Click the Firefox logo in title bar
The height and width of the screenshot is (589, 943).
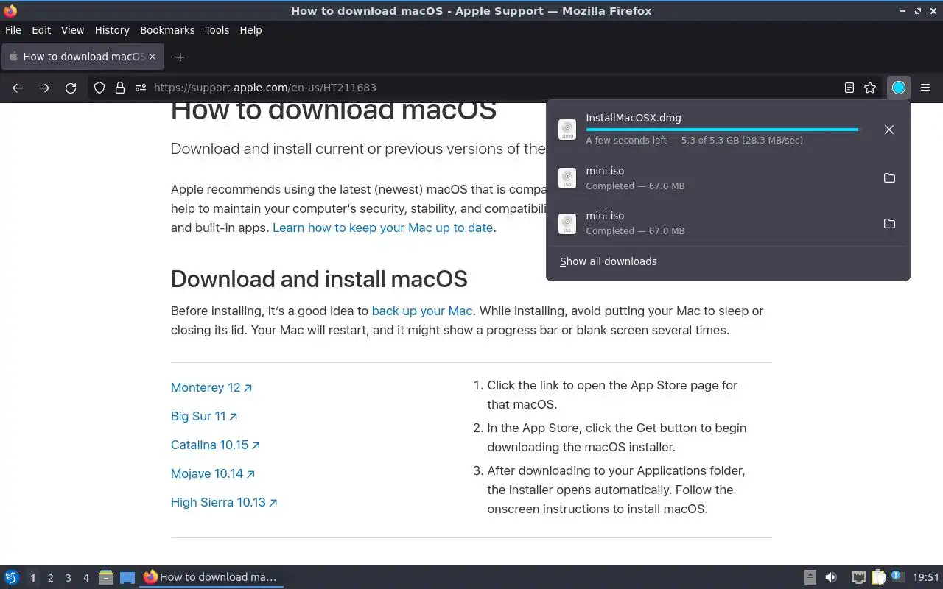[x=10, y=10]
